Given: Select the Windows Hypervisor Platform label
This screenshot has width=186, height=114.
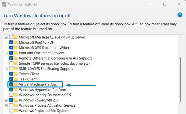Looking at the screenshot, I should pos(42,89).
